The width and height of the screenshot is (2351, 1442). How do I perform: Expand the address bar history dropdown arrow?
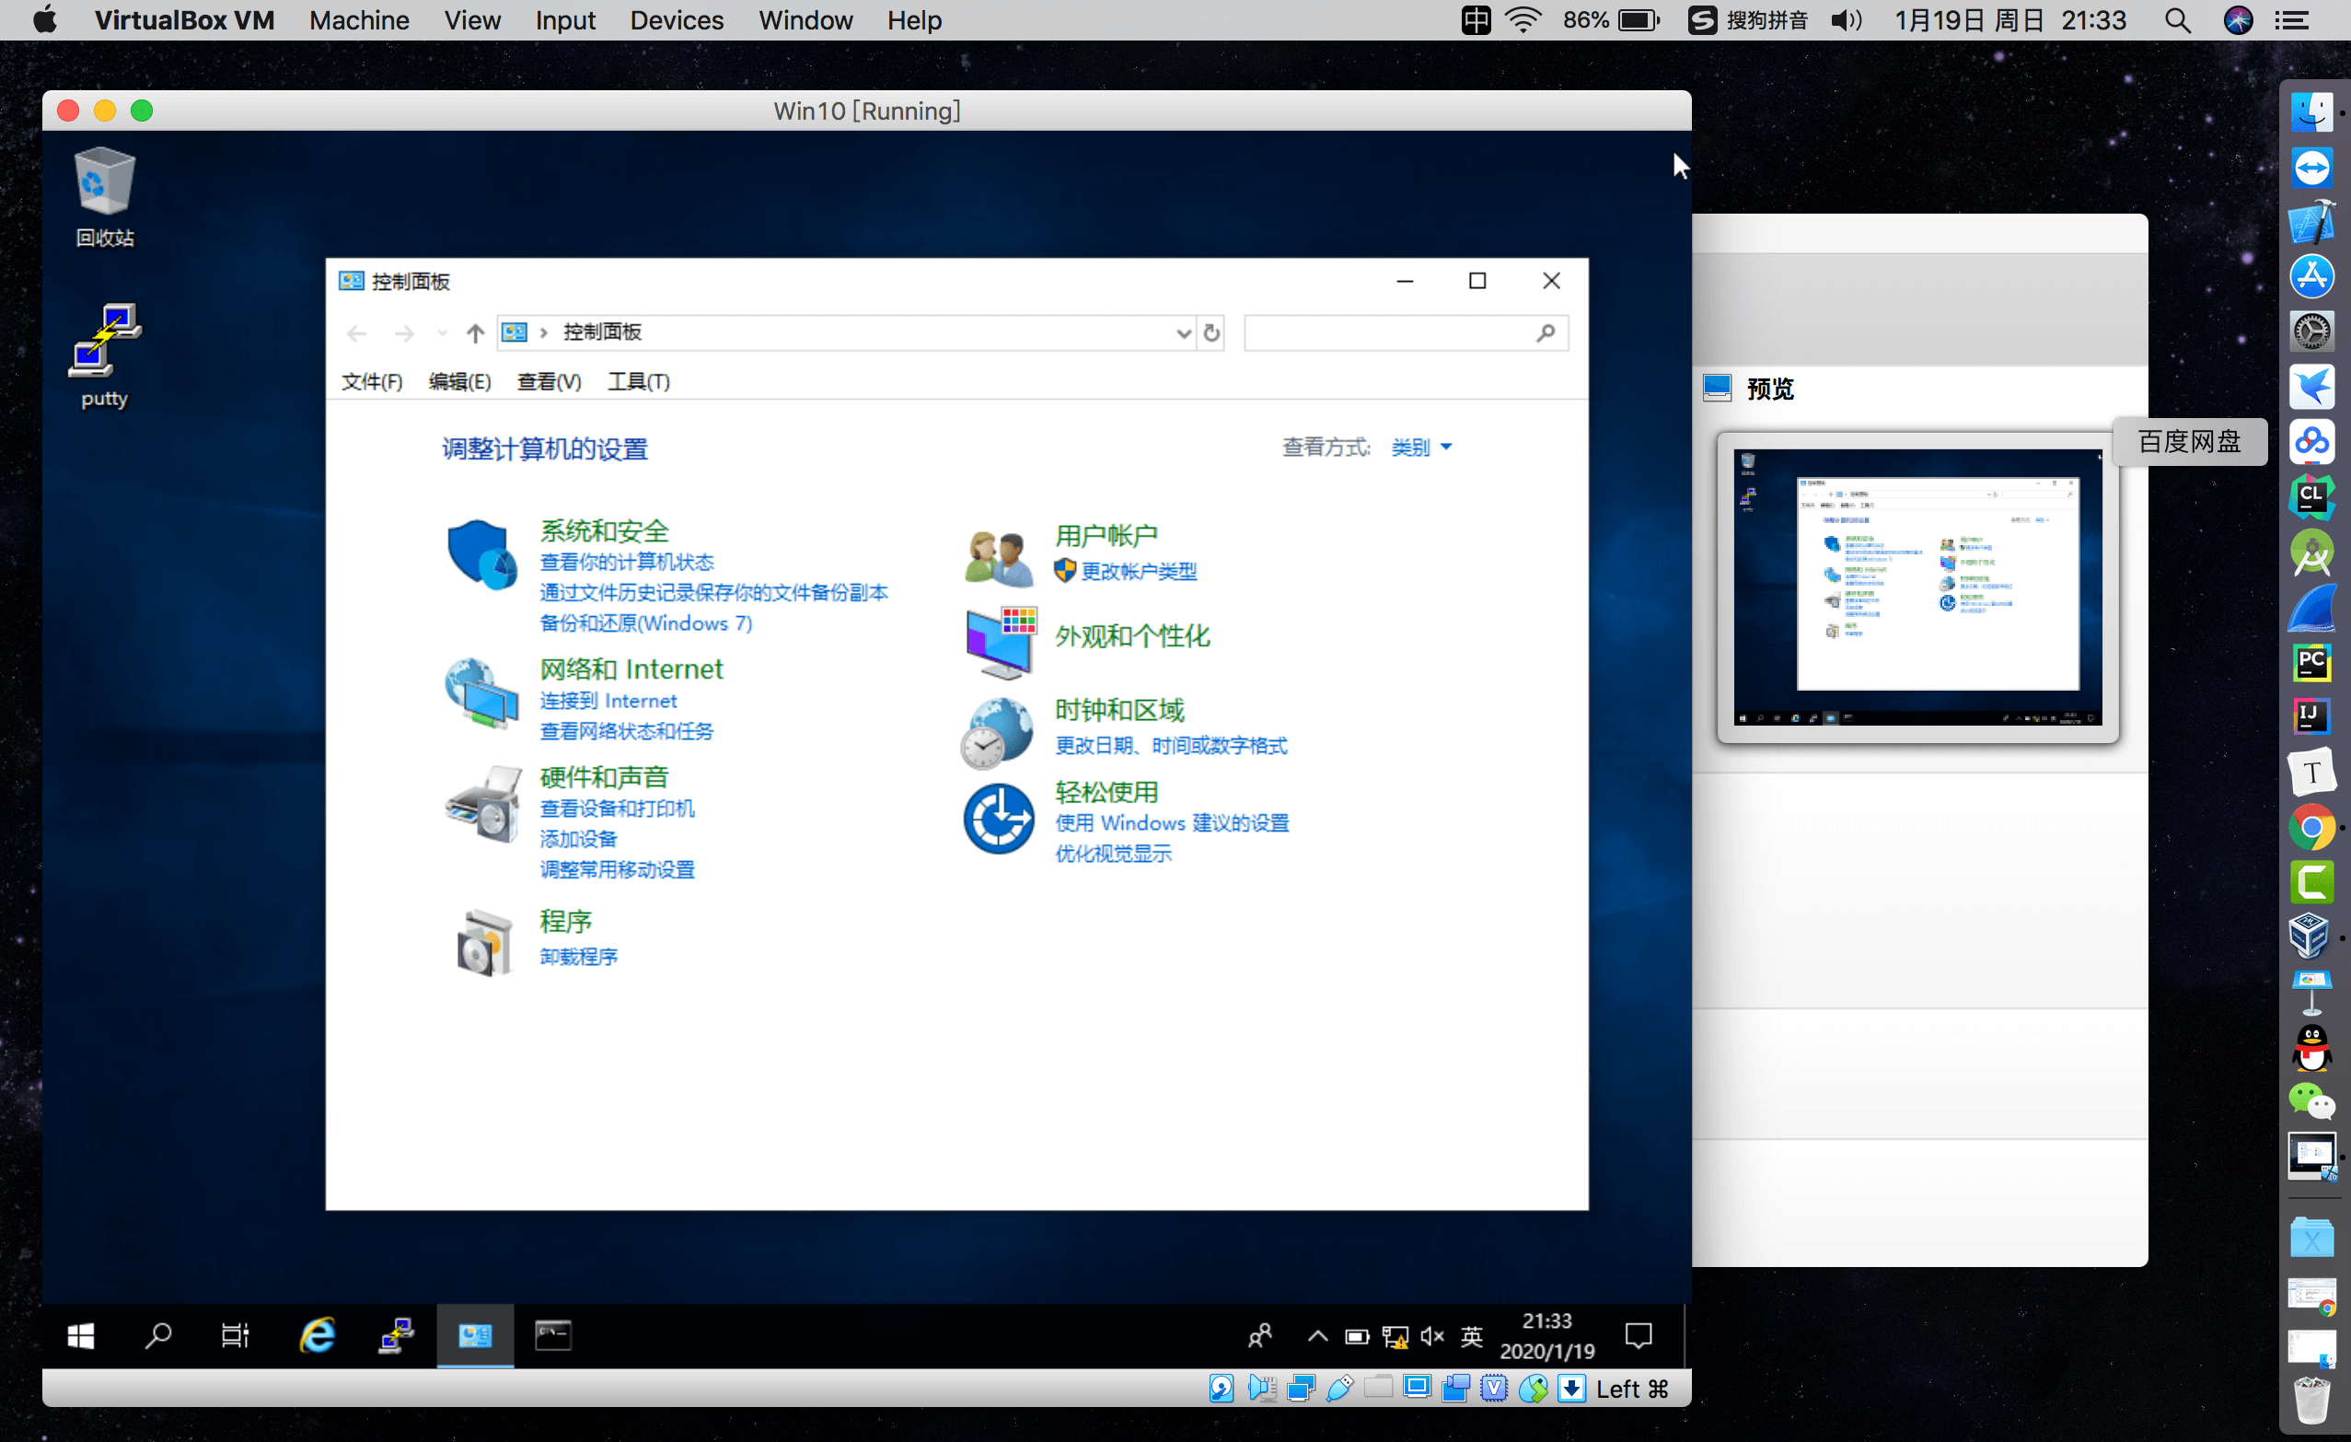point(1183,333)
